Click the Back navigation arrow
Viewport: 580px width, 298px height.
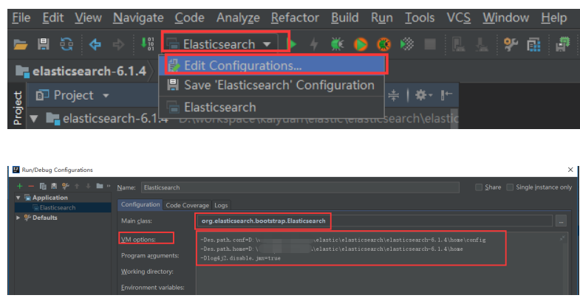[x=95, y=45]
